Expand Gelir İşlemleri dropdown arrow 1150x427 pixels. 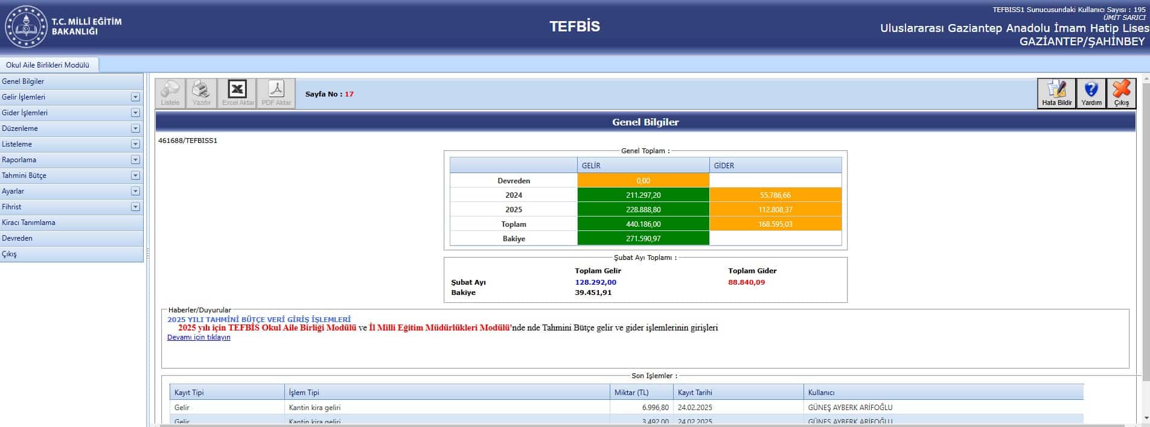point(135,97)
